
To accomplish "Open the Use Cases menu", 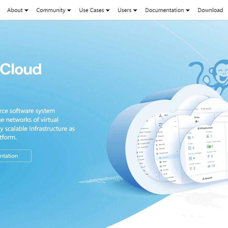I will click(94, 10).
